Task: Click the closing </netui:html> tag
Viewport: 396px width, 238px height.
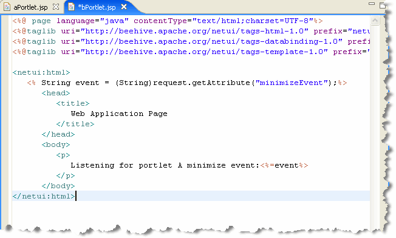Action: [44, 196]
